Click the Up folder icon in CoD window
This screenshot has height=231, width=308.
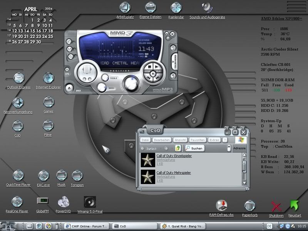178,148
